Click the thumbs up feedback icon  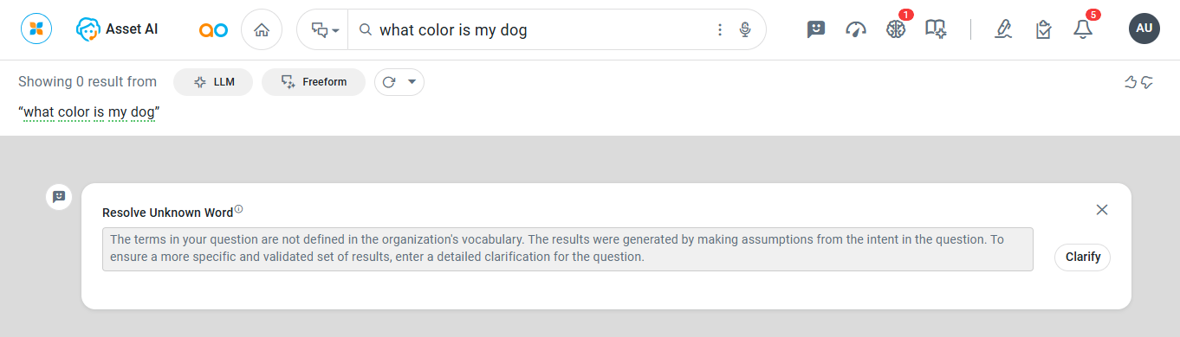[1130, 82]
